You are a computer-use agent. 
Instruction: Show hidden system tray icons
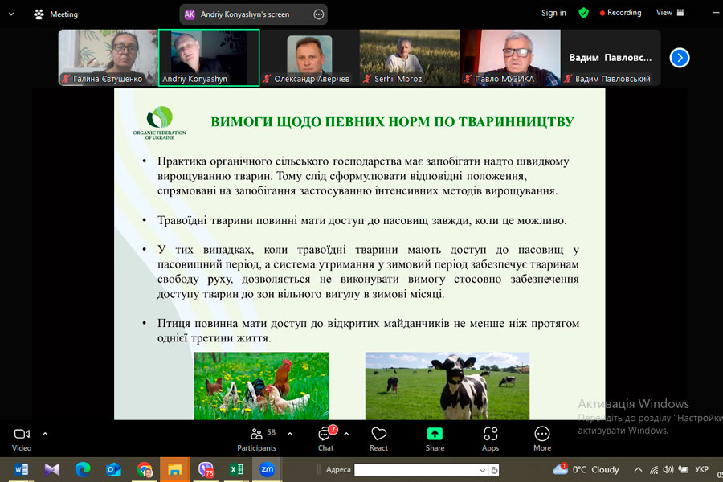tap(638, 469)
